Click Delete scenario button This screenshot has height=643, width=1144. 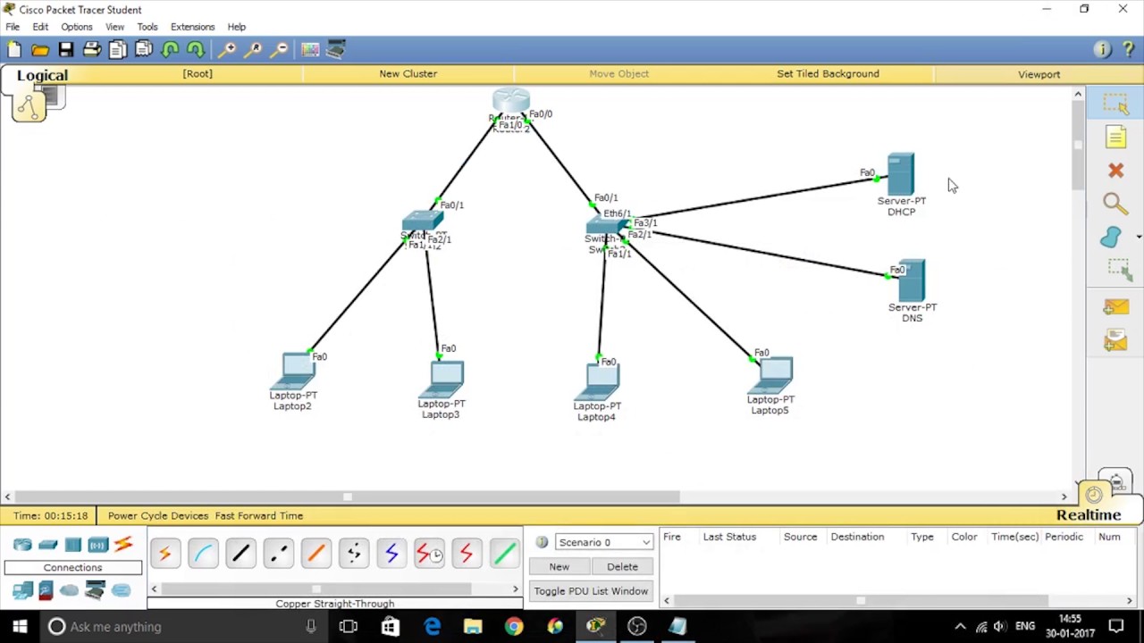(623, 567)
